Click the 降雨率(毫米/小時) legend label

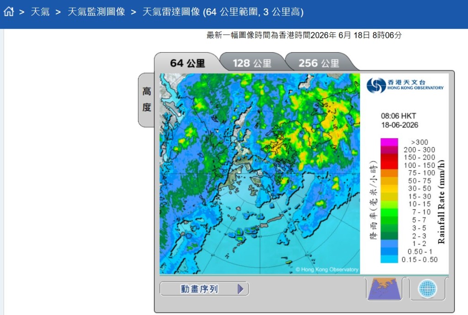(374, 200)
